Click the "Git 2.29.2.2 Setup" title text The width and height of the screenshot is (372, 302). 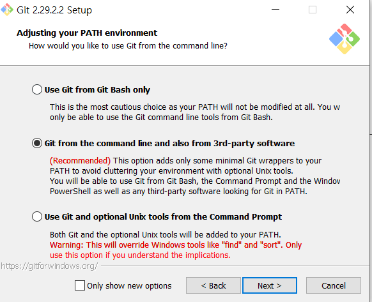click(x=54, y=10)
